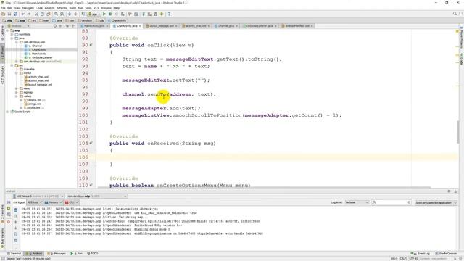The height and width of the screenshot is (261, 464).
Task: Open the VCS menu
Action: pyautogui.click(x=96, y=8)
